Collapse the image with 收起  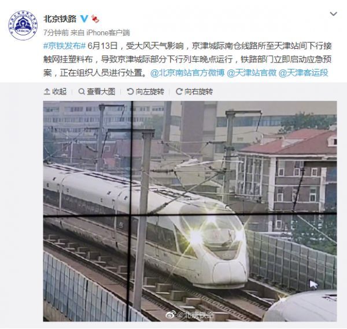56,92
